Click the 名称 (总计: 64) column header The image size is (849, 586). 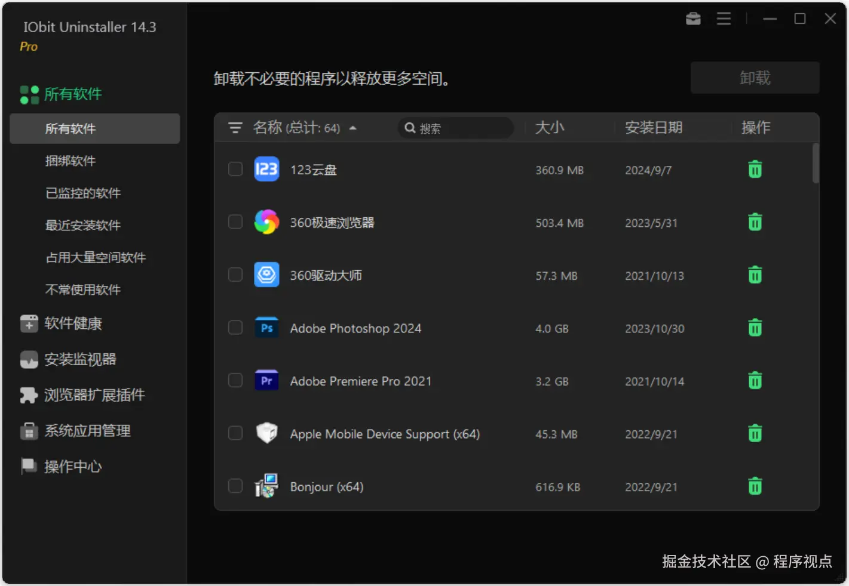click(296, 128)
